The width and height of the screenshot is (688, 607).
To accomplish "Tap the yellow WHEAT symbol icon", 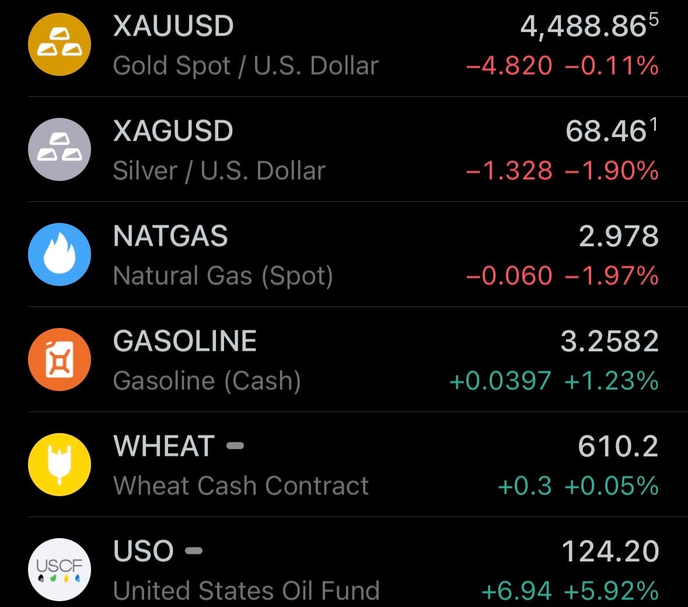I will tap(60, 465).
